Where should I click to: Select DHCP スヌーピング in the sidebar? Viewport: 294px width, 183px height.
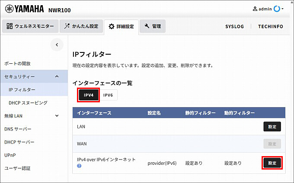coord(28,103)
